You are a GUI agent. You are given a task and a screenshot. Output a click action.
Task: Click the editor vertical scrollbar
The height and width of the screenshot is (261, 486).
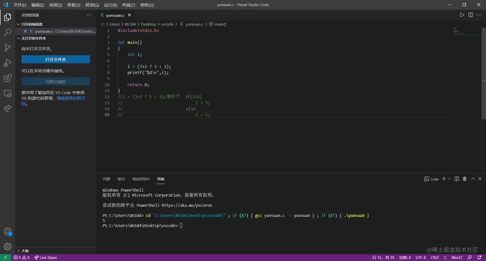click(x=484, y=73)
